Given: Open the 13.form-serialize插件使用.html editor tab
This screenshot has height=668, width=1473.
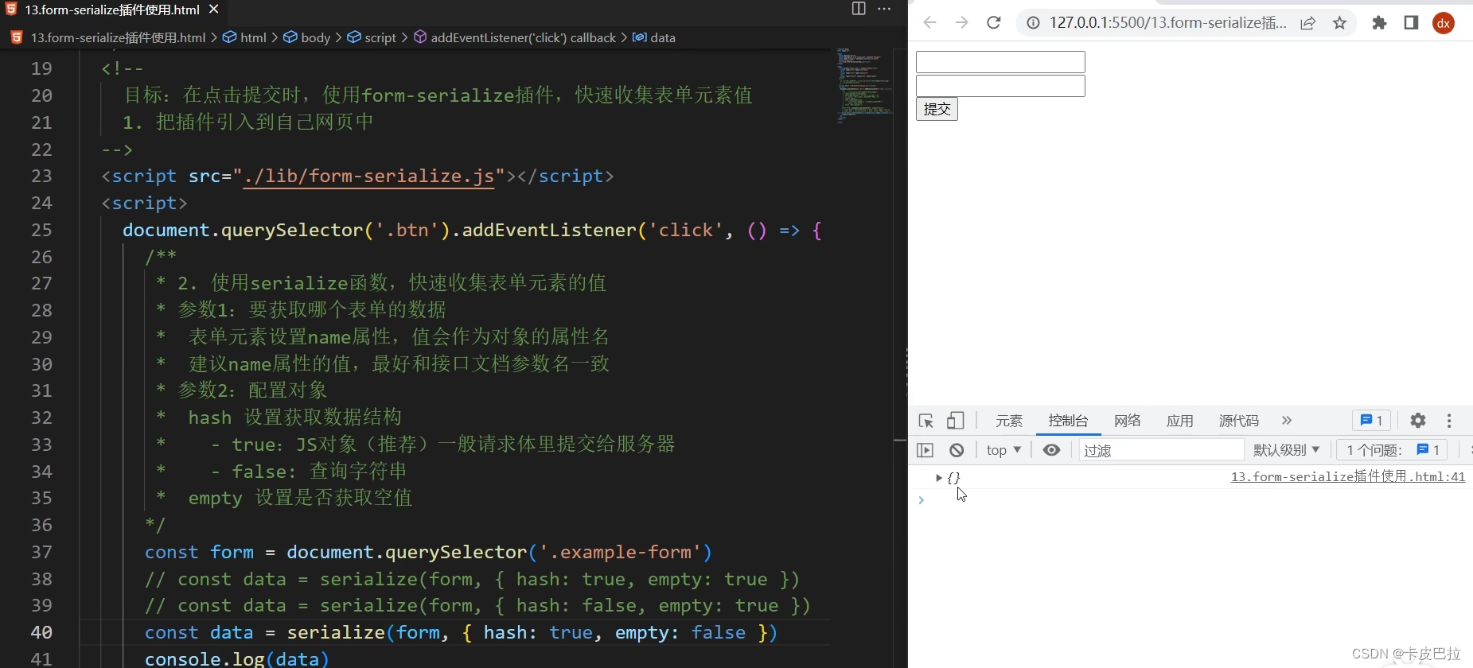Looking at the screenshot, I should pyautogui.click(x=111, y=10).
